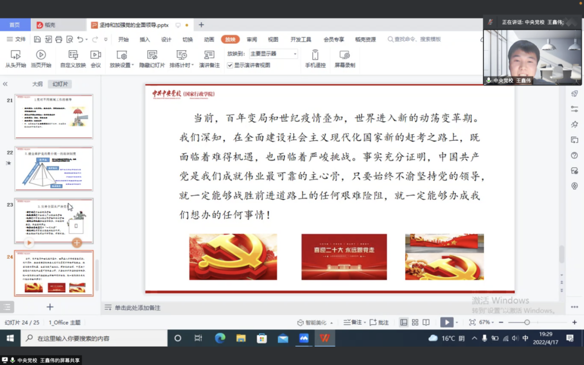Switch to slide sorter grid view
Image resolution: width=584 pixels, height=365 pixels.
click(415, 322)
